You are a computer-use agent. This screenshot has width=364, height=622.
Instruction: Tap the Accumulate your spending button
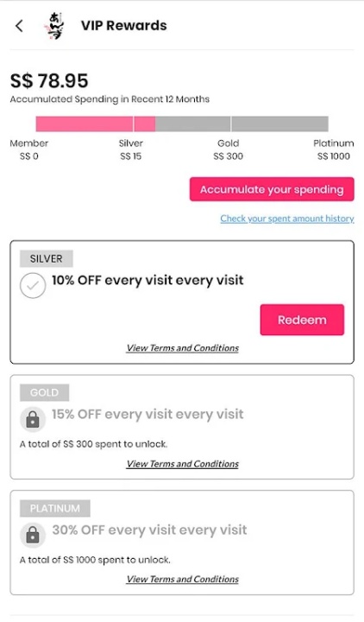tap(272, 189)
